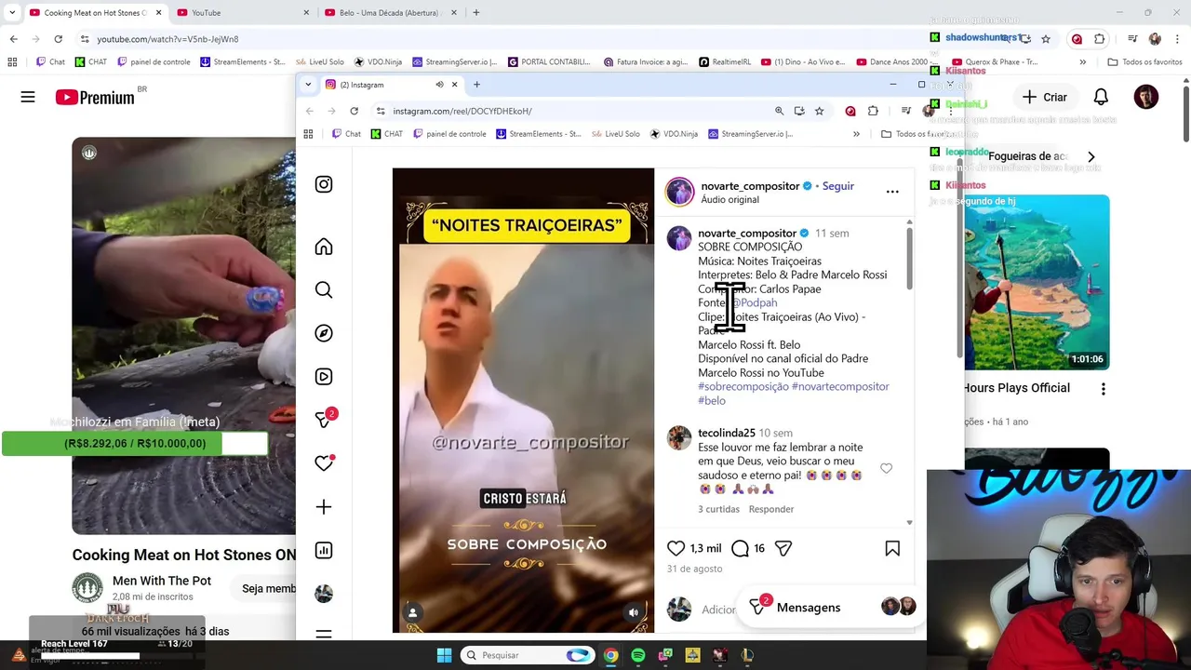
Task: View 3 curtidas on comment
Action: pyautogui.click(x=718, y=509)
